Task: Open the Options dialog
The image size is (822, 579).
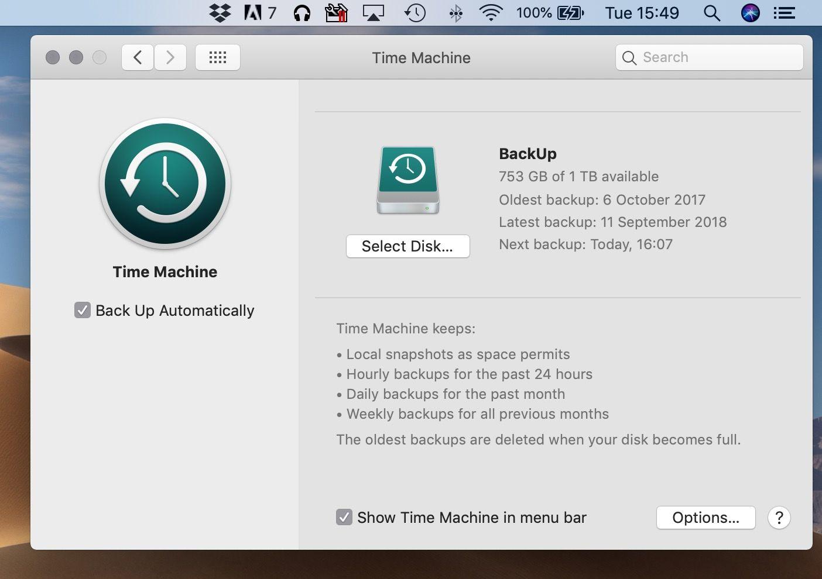Action: pyautogui.click(x=705, y=518)
